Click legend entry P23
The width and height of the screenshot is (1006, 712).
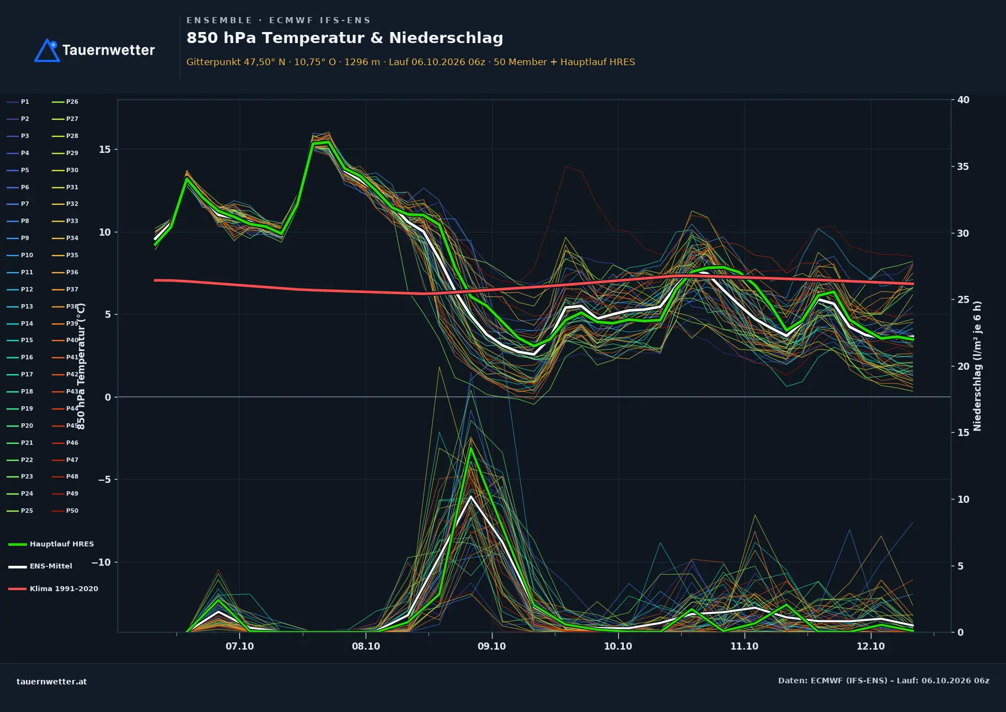click(x=20, y=477)
